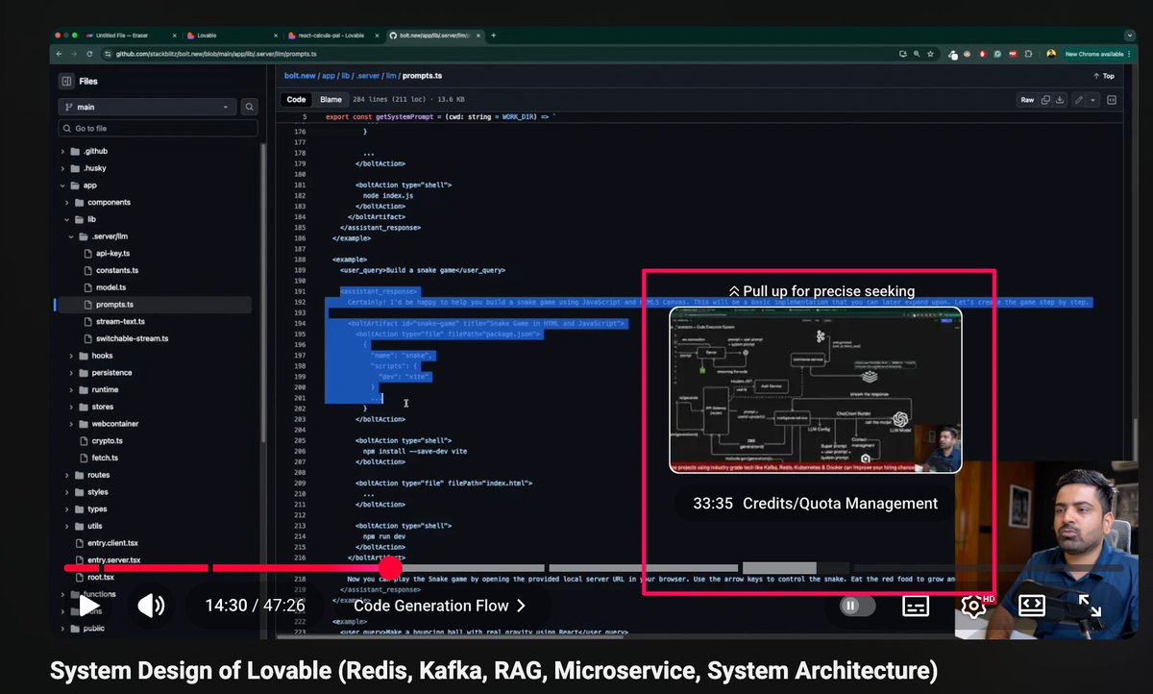1153x694 pixels.
Task: Toggle subtitles with the captions icon
Action: (916, 606)
